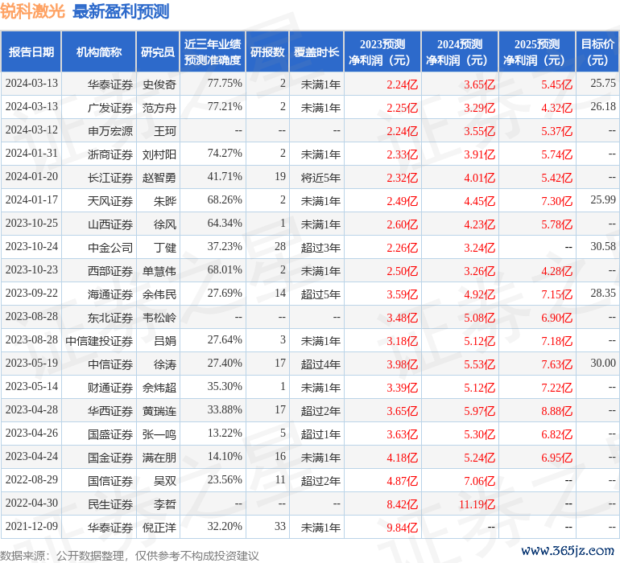Open www.365jz.com watermark link
Viewport: 620px width, 563px height.
pos(568,550)
